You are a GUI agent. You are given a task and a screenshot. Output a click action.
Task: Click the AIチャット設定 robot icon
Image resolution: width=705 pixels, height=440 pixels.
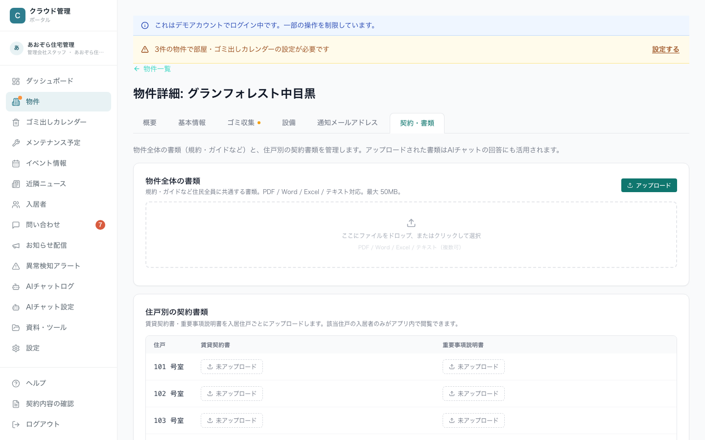click(x=16, y=307)
